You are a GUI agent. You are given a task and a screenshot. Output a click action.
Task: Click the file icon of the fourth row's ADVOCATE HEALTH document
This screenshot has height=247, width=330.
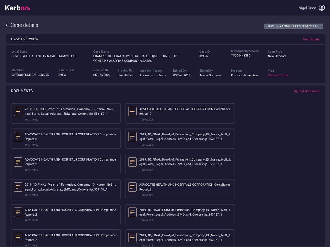point(132,187)
